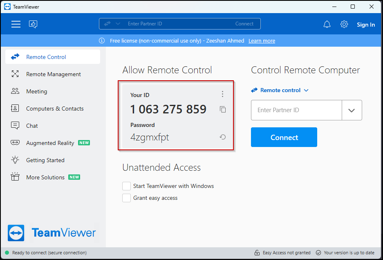Click the Sign In button
This screenshot has width=383, height=260.
pyautogui.click(x=365, y=25)
